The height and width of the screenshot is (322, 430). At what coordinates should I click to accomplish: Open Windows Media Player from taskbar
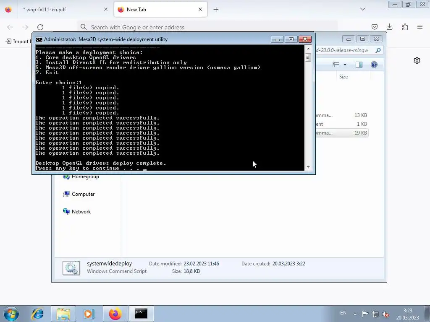click(89, 314)
